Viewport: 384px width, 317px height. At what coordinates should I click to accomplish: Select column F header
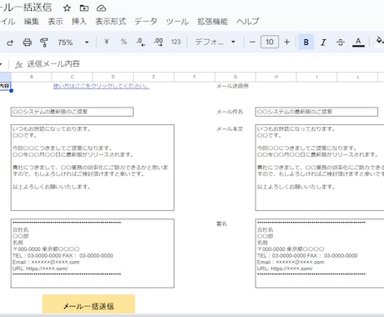195,77
